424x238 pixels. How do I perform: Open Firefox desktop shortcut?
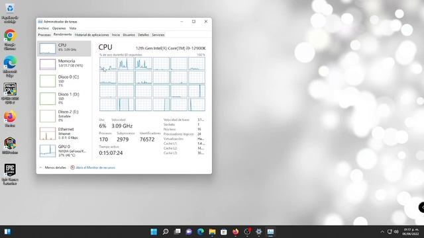[10, 119]
